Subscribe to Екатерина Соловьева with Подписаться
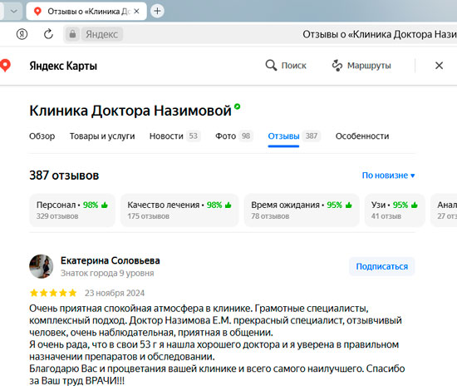This screenshot has width=457, height=391. (382, 266)
